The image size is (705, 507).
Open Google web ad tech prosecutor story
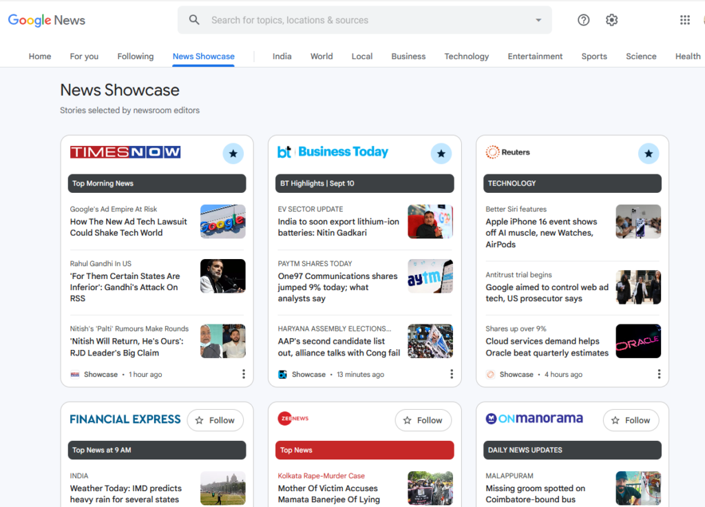click(x=547, y=293)
